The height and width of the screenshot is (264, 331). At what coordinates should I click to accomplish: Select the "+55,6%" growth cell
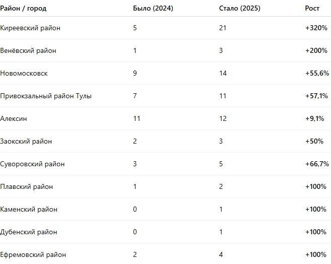click(x=317, y=73)
